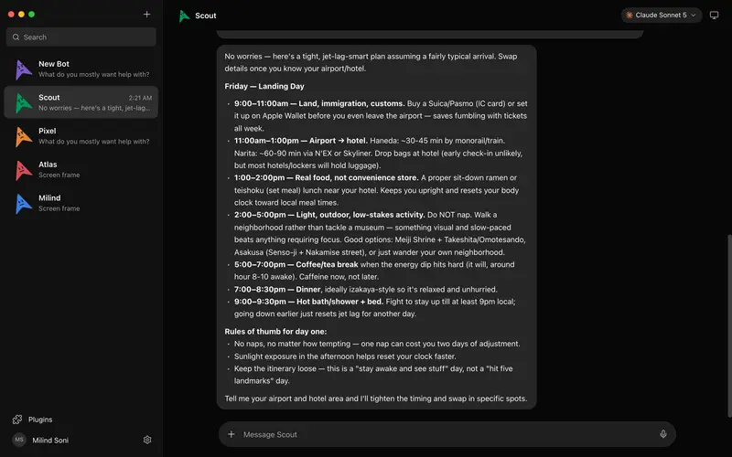The image size is (732, 457).
Task: Expand the Claude Sonnet 5 model dropdown
Action: coord(661,15)
